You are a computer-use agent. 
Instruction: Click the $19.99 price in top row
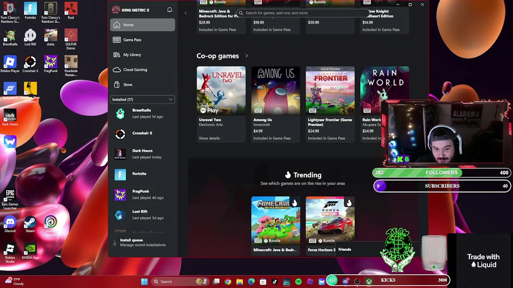(x=259, y=22)
